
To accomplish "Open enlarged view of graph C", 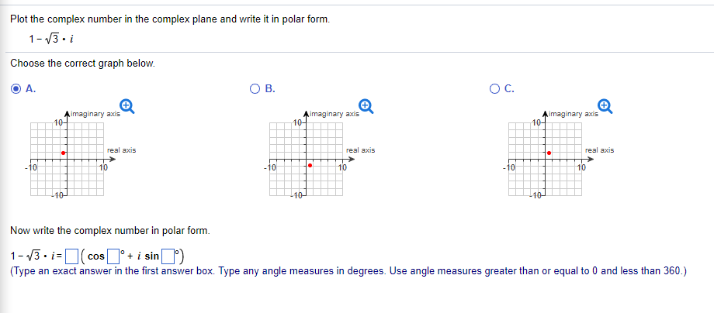I will click(605, 106).
